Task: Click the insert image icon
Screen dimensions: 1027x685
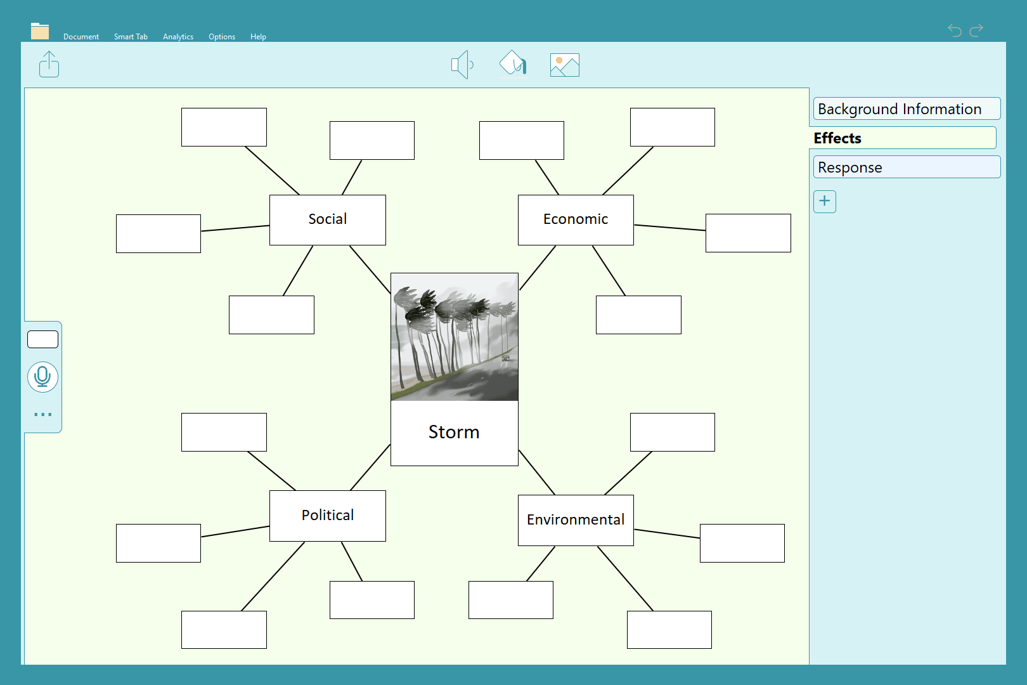Action: (x=564, y=65)
